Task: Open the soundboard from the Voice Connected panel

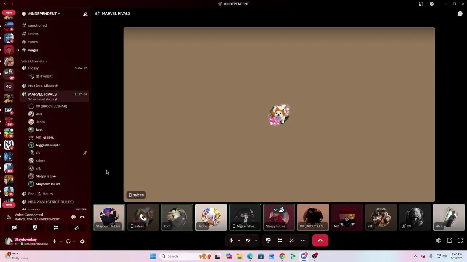Action: click(77, 227)
